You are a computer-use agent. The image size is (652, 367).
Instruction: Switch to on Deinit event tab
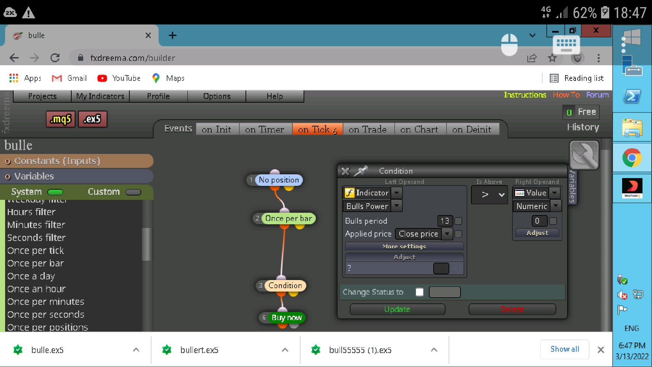[x=472, y=129]
